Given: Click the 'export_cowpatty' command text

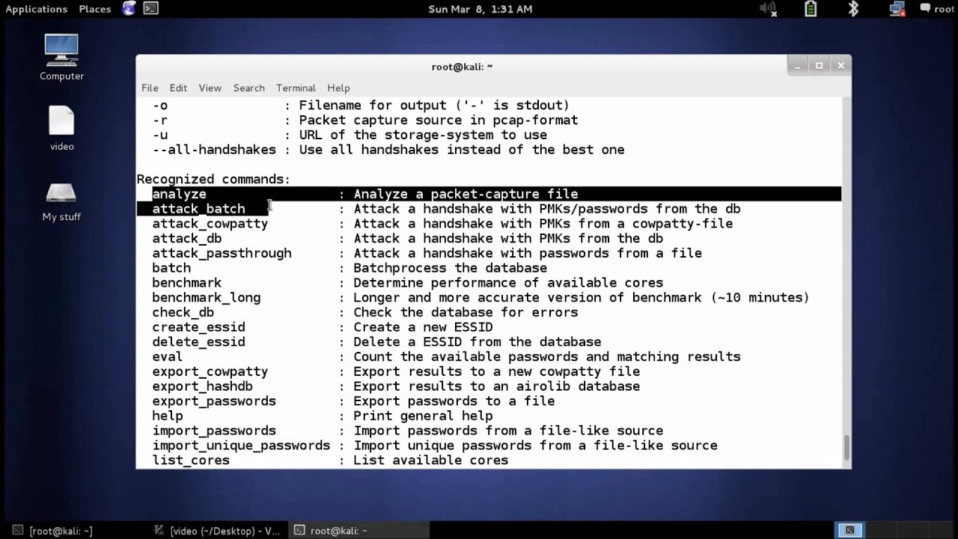Looking at the screenshot, I should 210,371.
